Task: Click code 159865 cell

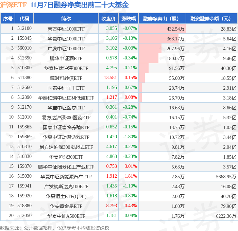Action: coord(24,127)
